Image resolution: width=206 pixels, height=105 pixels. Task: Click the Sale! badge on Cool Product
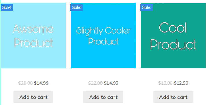(146, 7)
